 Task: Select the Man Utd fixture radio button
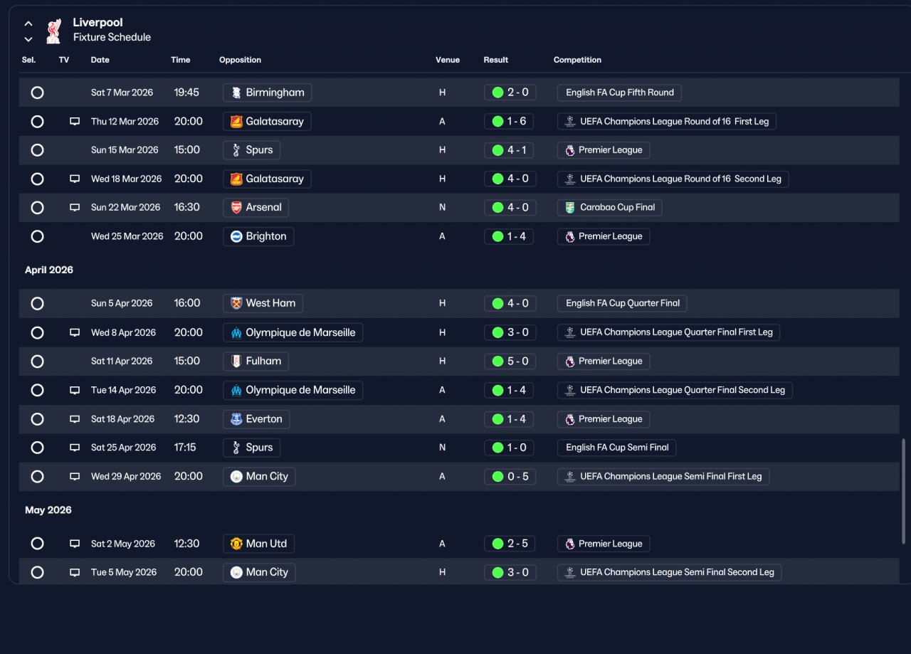37,544
